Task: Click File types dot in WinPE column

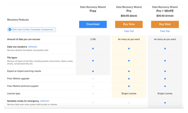Action: (x=165, y=61)
